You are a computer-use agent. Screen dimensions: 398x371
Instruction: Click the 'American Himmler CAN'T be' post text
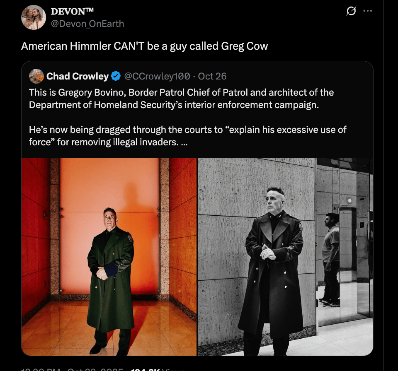pos(144,46)
